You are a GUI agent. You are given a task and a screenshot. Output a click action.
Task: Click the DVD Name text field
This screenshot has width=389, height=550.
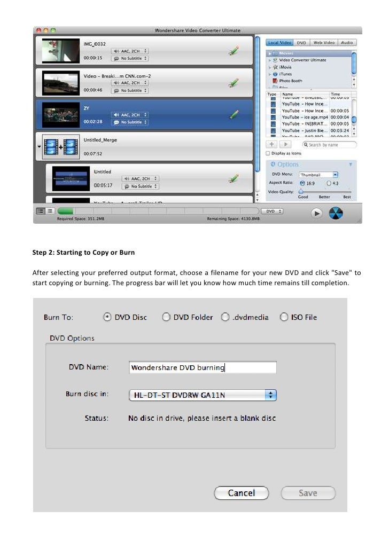click(203, 367)
